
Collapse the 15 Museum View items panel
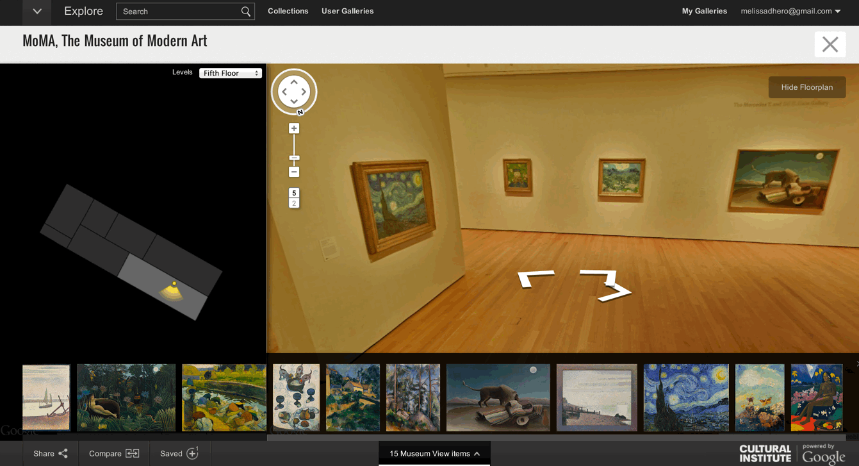point(434,453)
